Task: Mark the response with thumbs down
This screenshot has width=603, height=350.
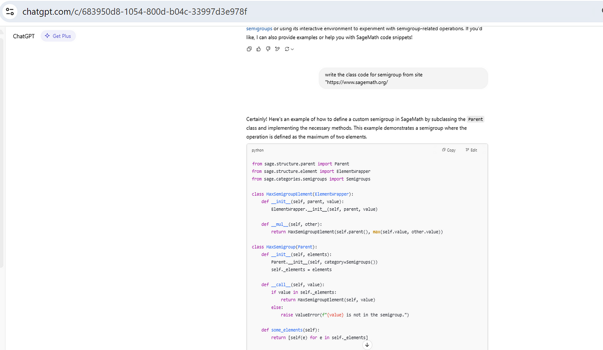Action: click(268, 49)
